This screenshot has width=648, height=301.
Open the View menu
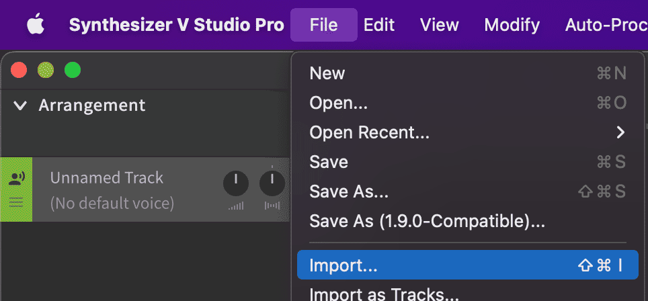click(439, 26)
